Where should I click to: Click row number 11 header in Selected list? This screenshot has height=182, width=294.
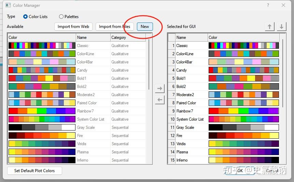click(x=172, y=127)
